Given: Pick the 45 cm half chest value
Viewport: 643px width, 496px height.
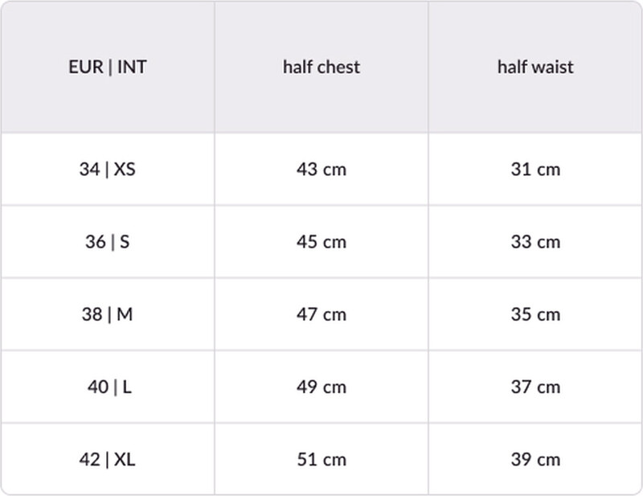Looking at the screenshot, I should pos(321,242).
